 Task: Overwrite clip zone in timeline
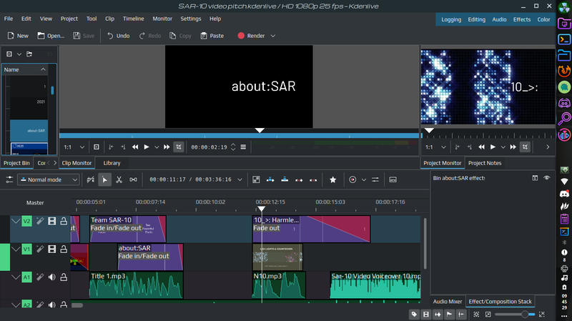coord(285,179)
